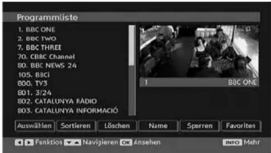
Task: Open the Name edit function
Action: (x=158, y=126)
